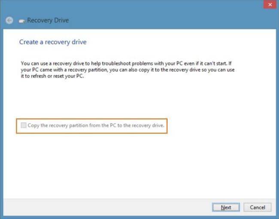The image size is (279, 219).
Task: Click the 'Create a recovery drive' heading
Action: (53, 42)
